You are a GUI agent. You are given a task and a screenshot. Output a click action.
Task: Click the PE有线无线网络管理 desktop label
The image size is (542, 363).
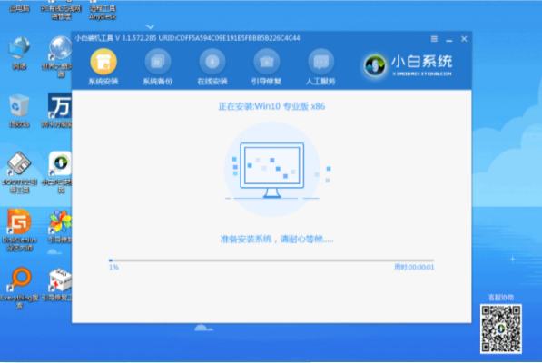(61, 13)
